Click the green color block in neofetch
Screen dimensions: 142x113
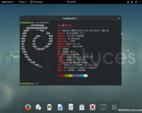[67, 76]
